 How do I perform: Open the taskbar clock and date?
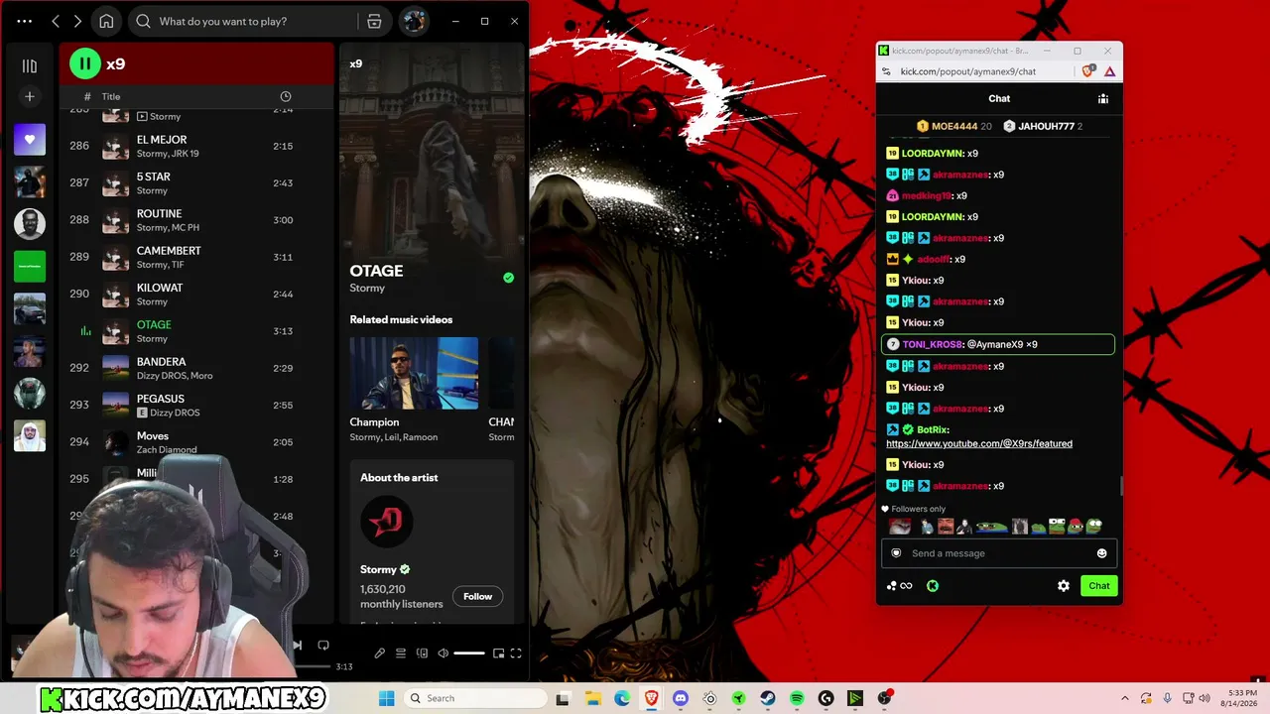1242,698
